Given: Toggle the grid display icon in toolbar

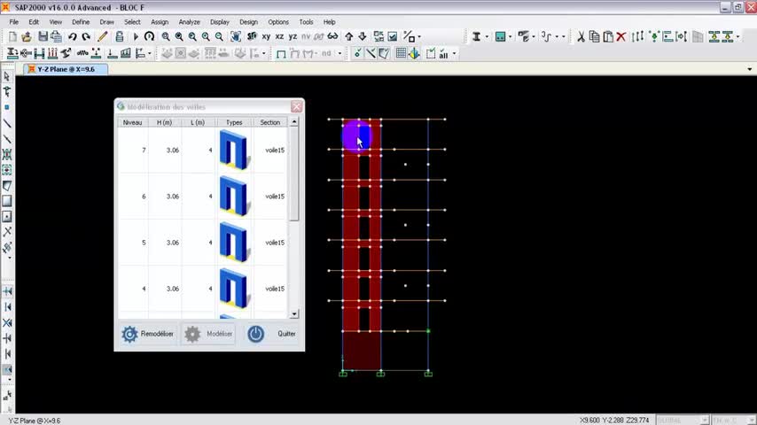Looking at the screenshot, I should coord(401,53).
